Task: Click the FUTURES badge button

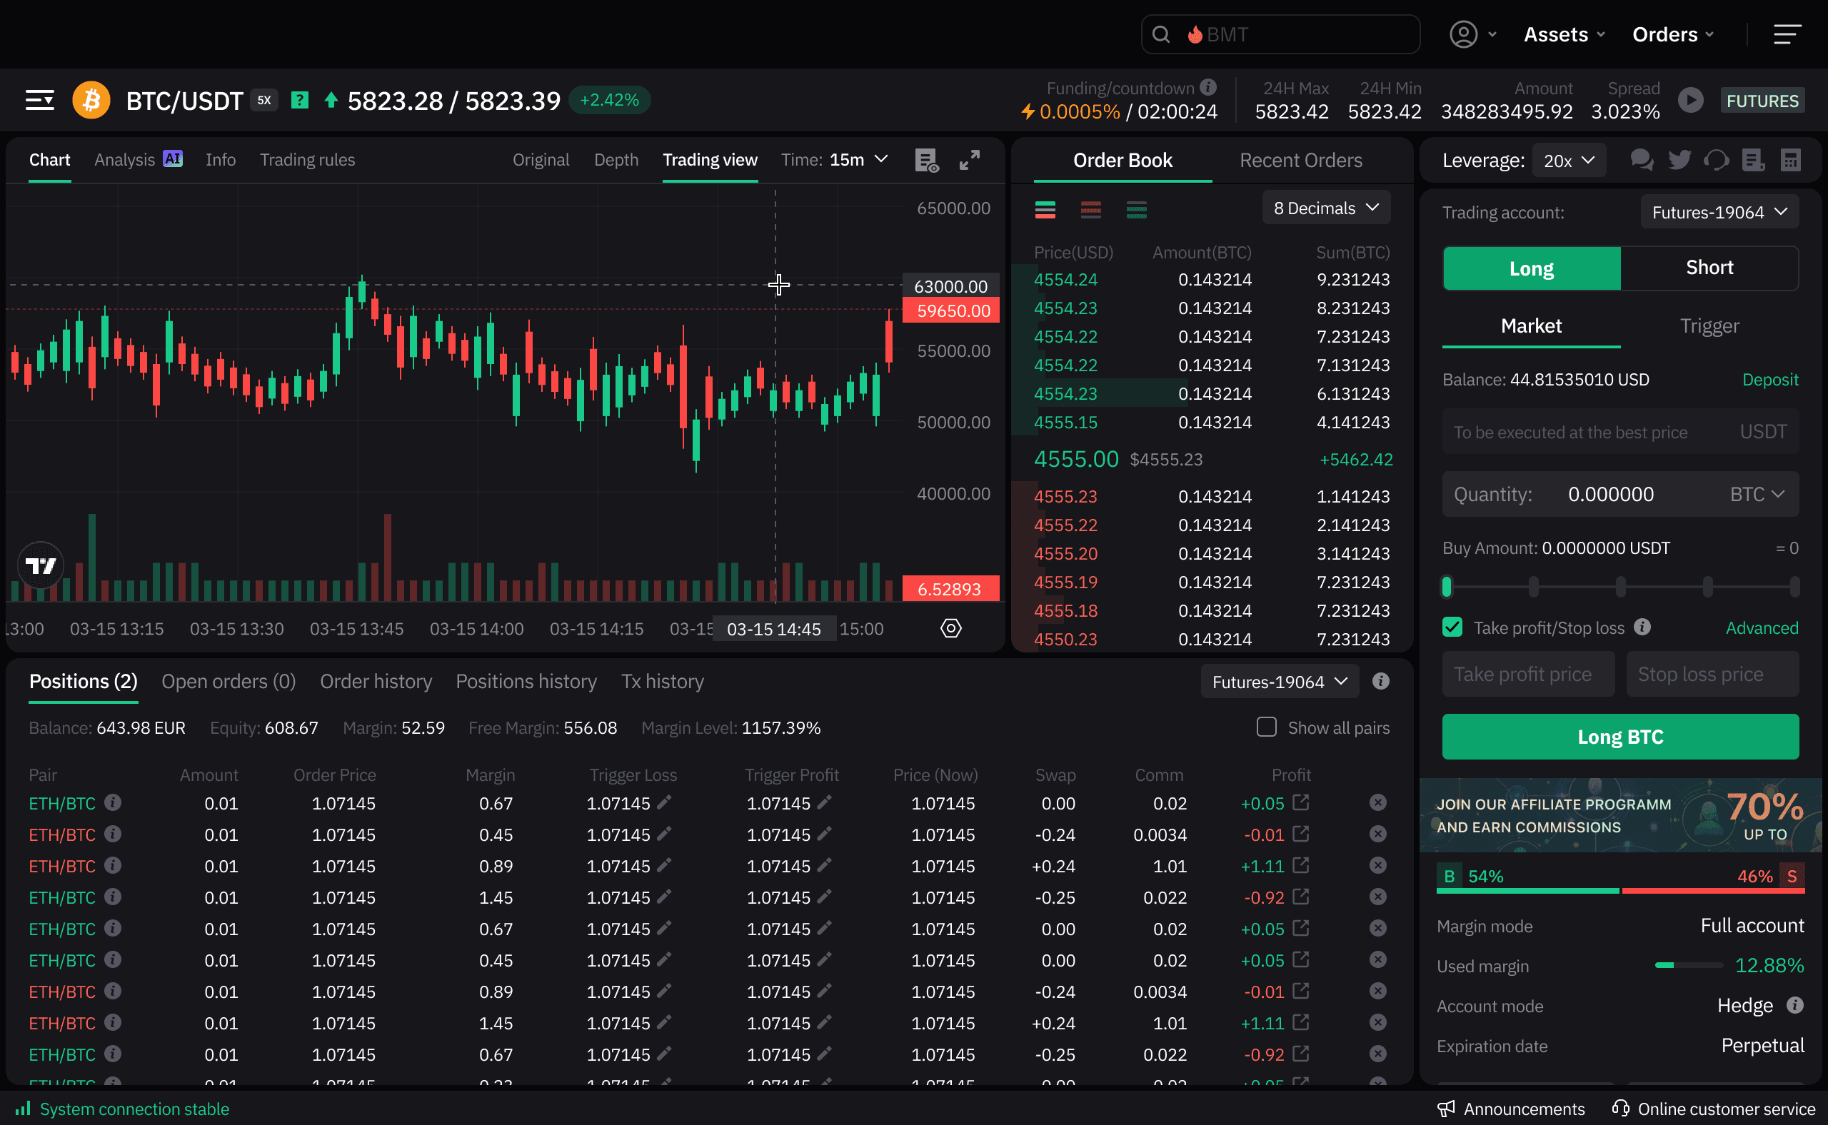Action: (1762, 101)
